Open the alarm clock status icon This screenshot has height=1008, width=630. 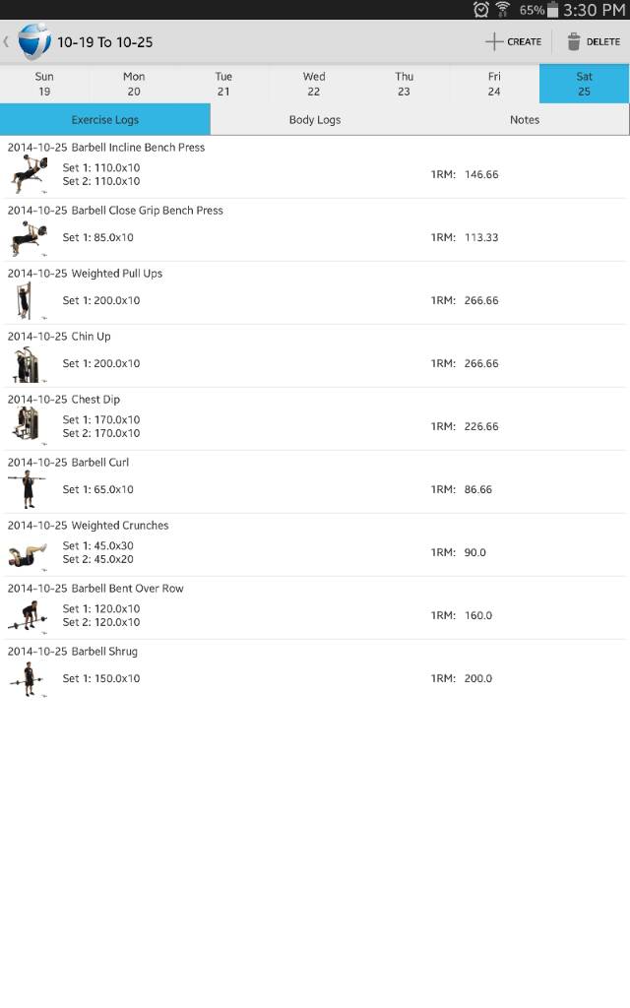(x=481, y=10)
